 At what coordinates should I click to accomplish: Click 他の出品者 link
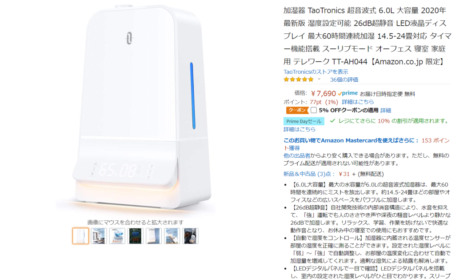click(x=297, y=155)
